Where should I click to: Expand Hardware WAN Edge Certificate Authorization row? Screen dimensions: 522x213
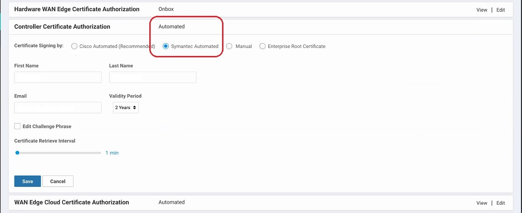point(261,9)
